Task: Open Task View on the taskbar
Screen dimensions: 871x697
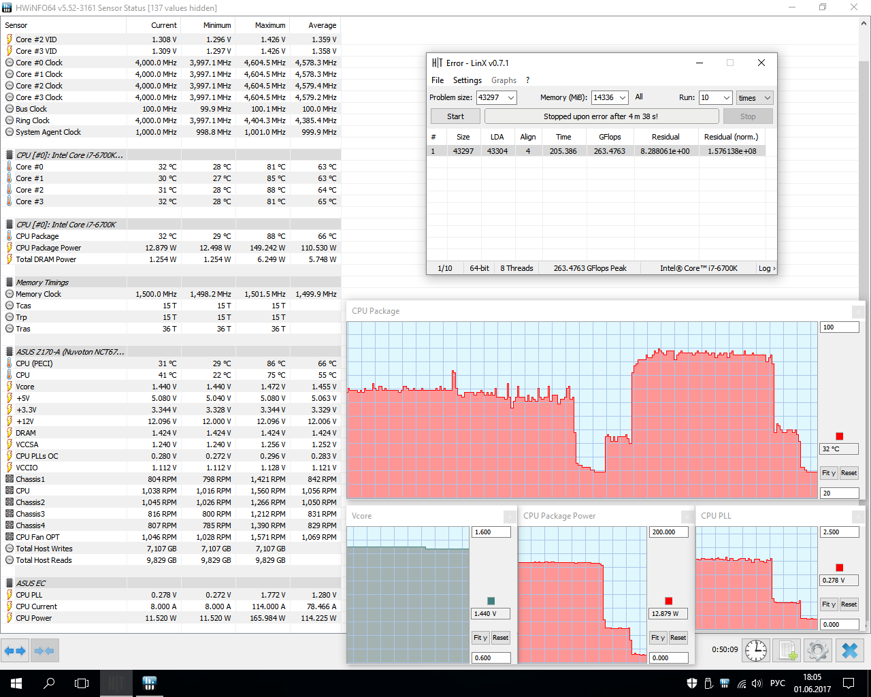Action: (82, 683)
